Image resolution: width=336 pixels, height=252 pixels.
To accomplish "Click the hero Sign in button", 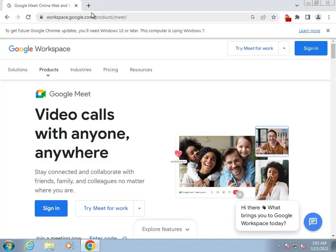I will [51, 208].
